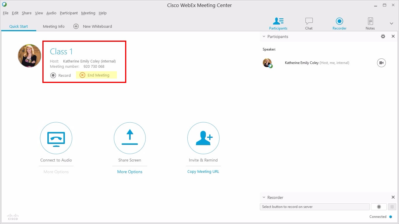Collapse the Participants section

(264, 36)
